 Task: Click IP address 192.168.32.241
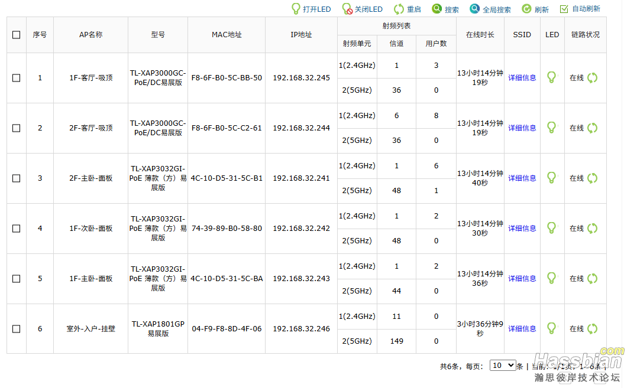[302, 178]
